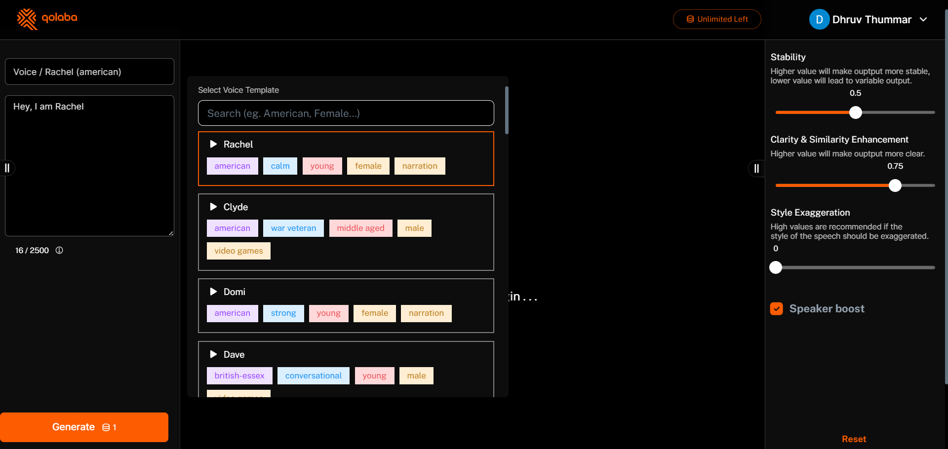Screen dimensions: 948x449
Task: Click the user avatar icon
Action: tap(819, 20)
